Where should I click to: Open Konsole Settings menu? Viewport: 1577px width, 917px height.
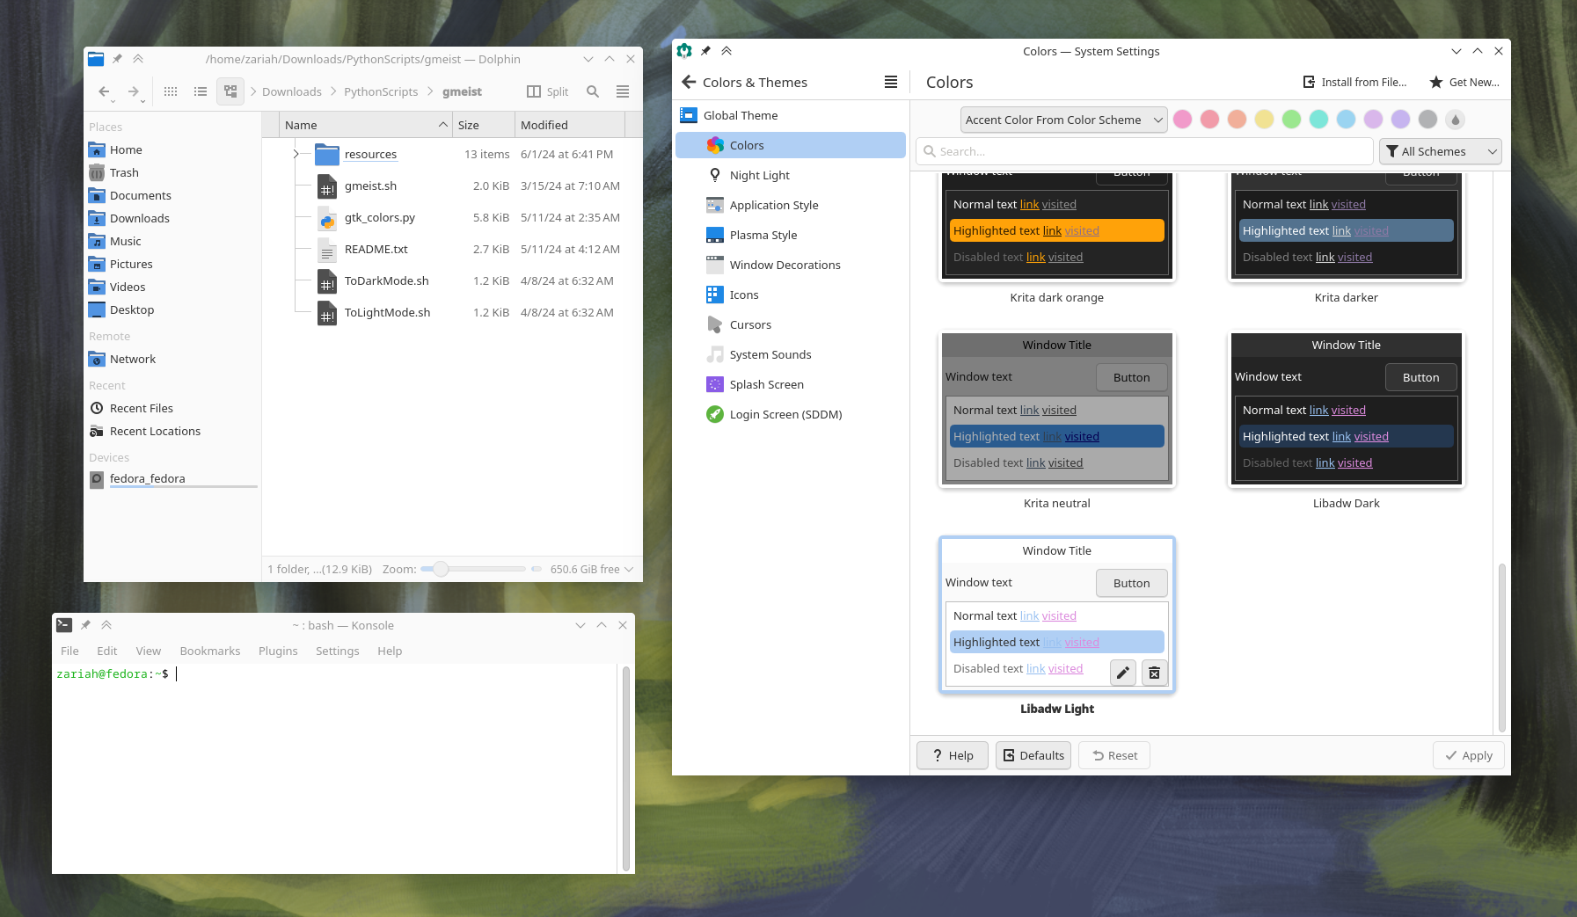pyautogui.click(x=338, y=651)
